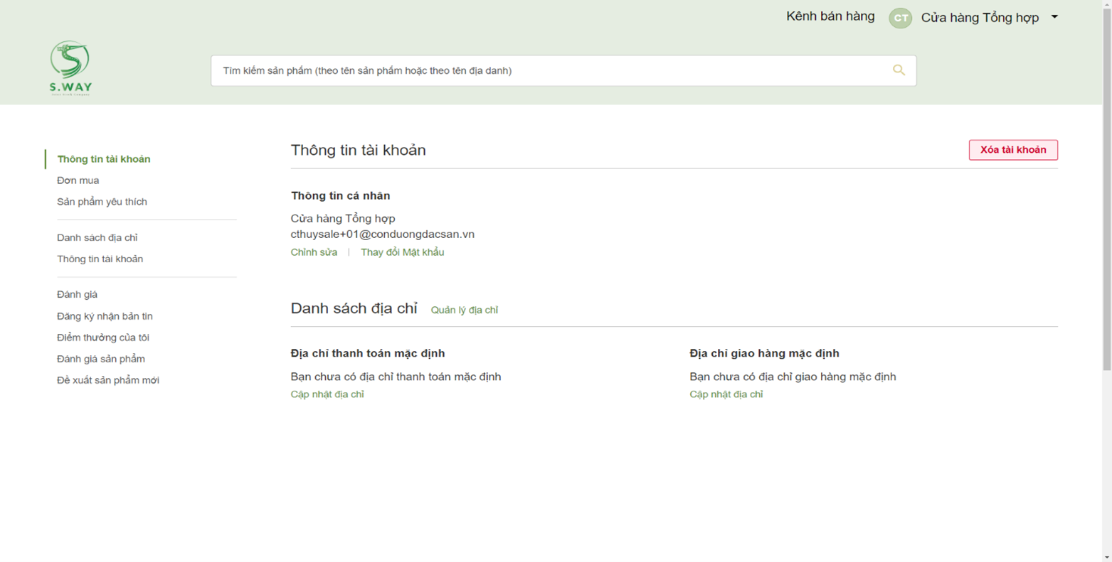
Task: Click Cập nhật địa chỉ under billing address
Action: point(327,394)
